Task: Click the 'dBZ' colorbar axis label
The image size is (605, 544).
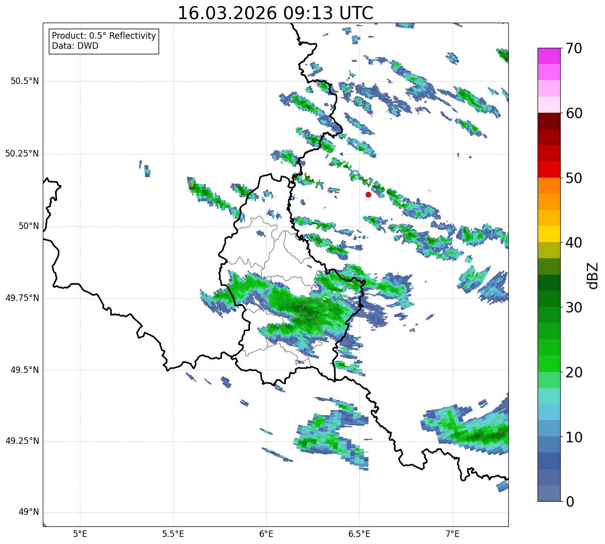Action: tap(593, 275)
